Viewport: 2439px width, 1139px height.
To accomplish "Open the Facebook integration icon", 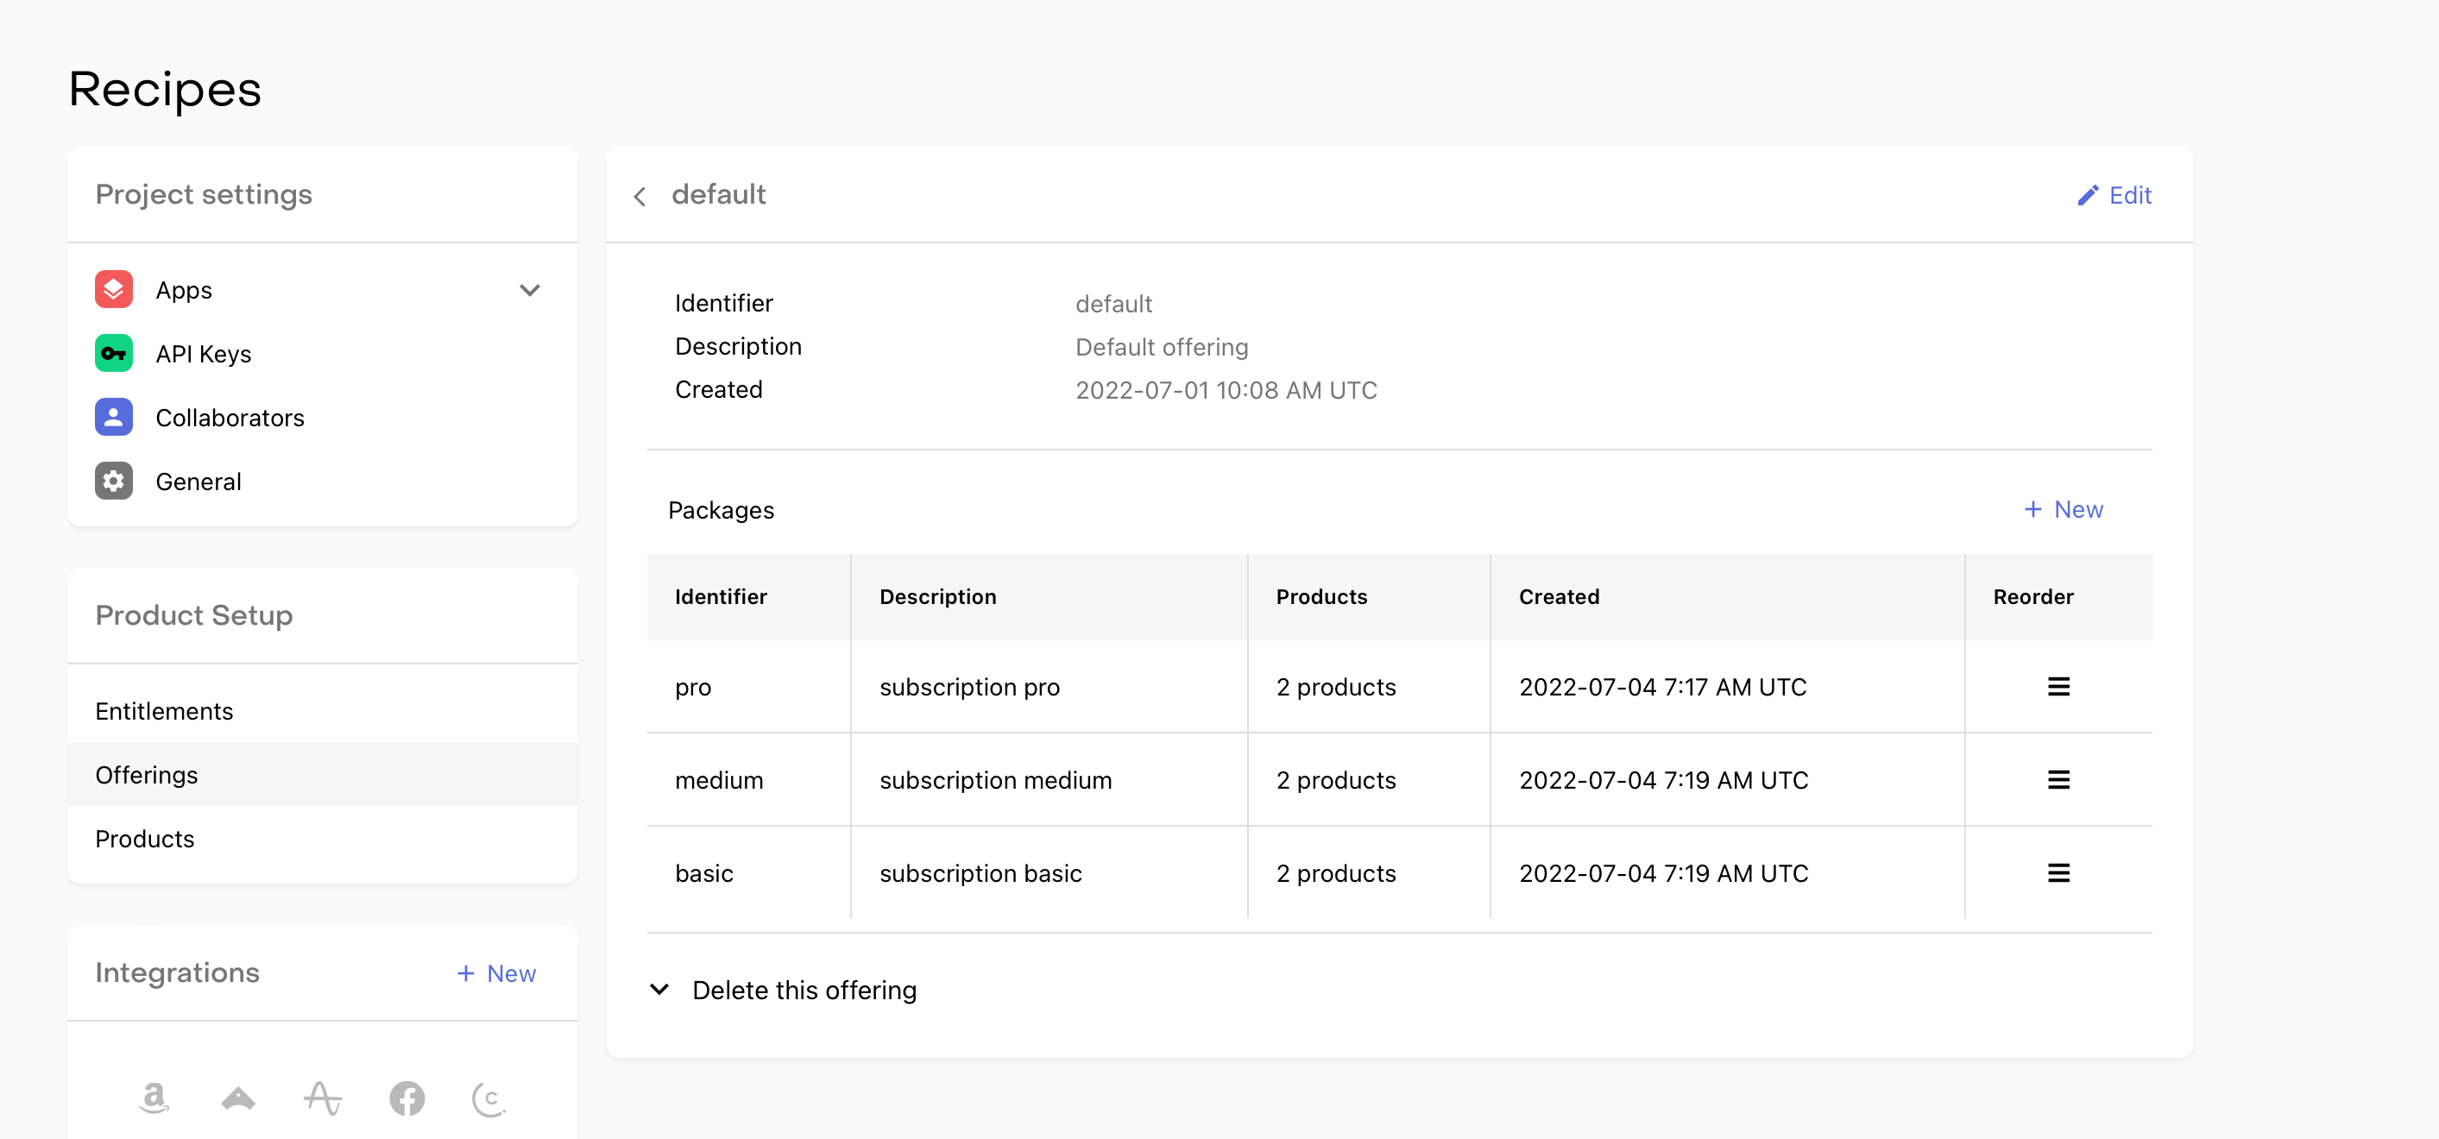I will click(x=407, y=1098).
